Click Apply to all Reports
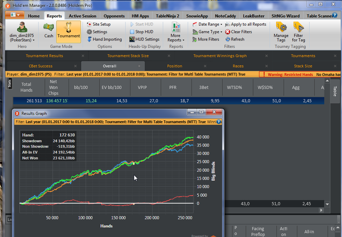Screen dimensions: 342x237 pos(246,24)
